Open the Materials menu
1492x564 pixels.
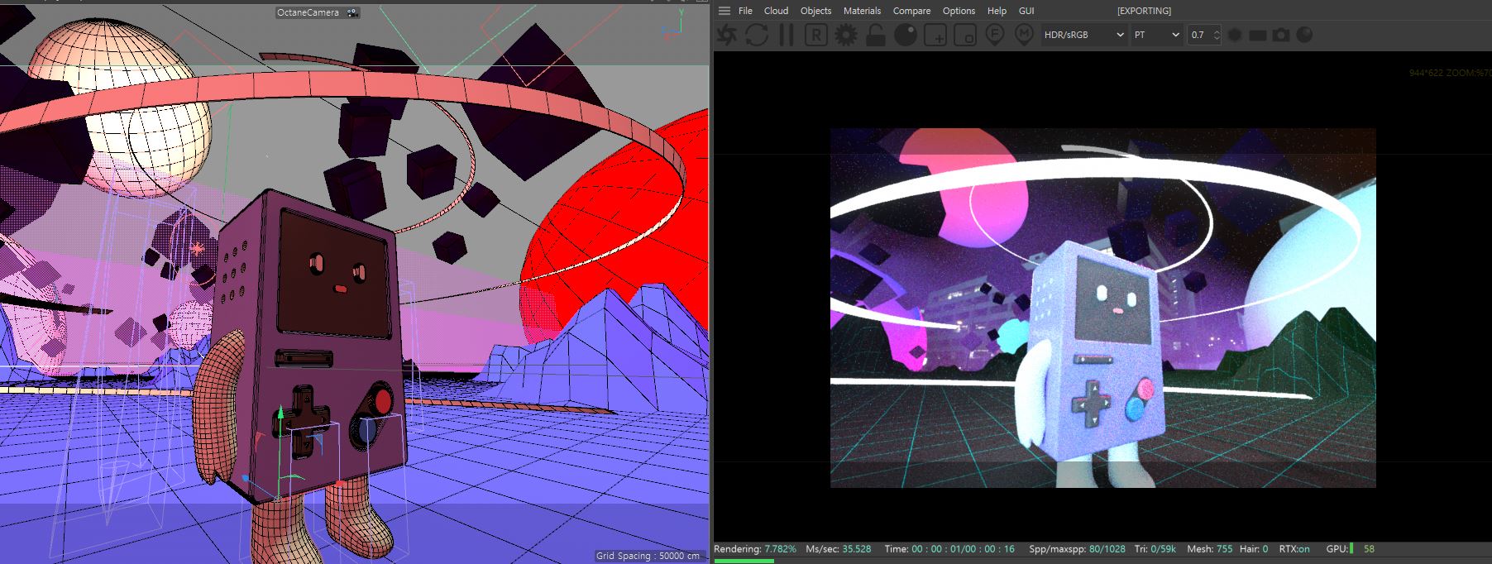point(862,11)
